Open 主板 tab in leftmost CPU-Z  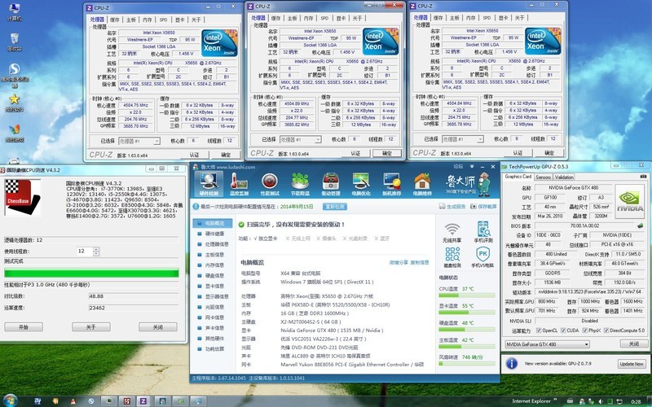pyautogui.click(x=131, y=20)
